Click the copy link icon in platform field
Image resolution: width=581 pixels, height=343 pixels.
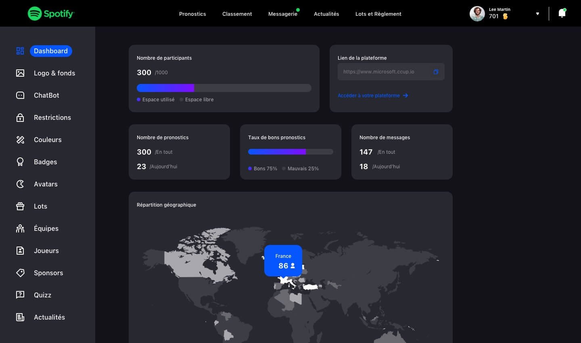coord(436,71)
